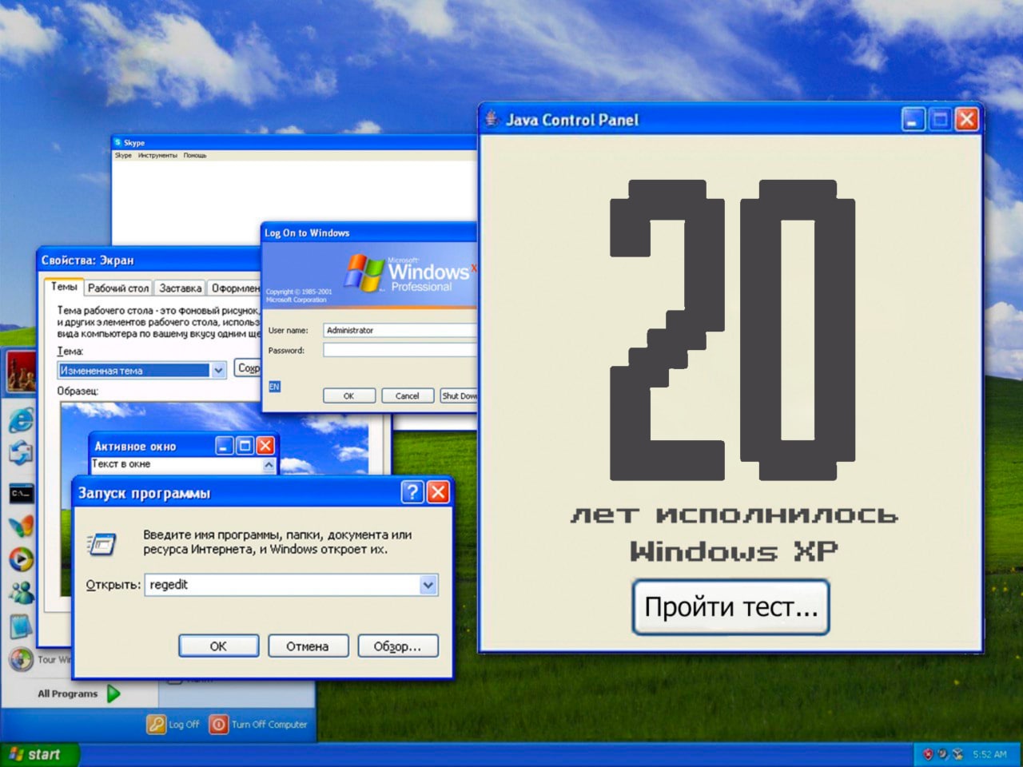Viewport: 1023px width, 767px height.
Task: Click the User name field with Administrator
Action: click(400, 330)
